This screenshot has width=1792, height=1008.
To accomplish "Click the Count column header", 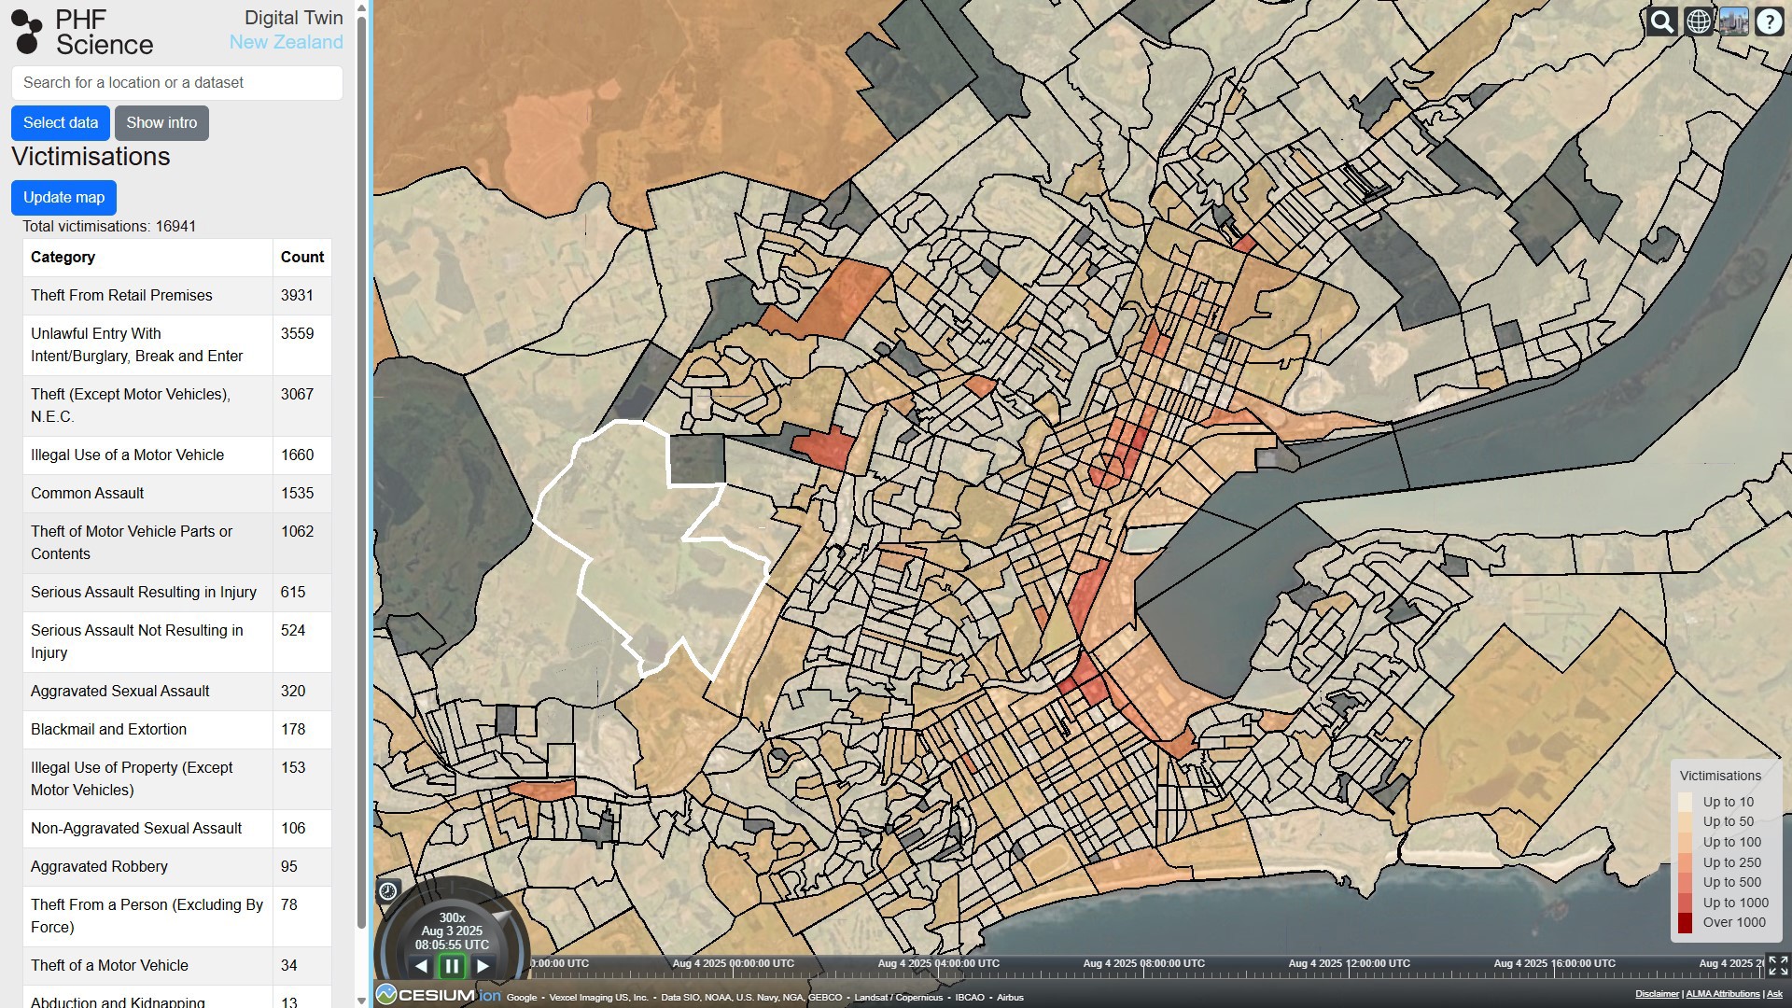I will coord(301,257).
